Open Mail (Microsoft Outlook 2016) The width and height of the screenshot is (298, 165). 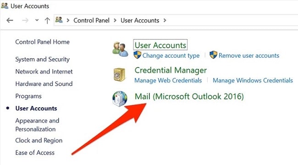189,96
